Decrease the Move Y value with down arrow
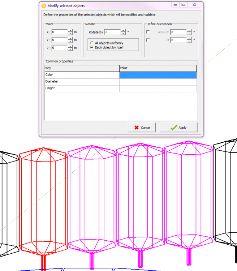 pyautogui.click(x=70, y=42)
